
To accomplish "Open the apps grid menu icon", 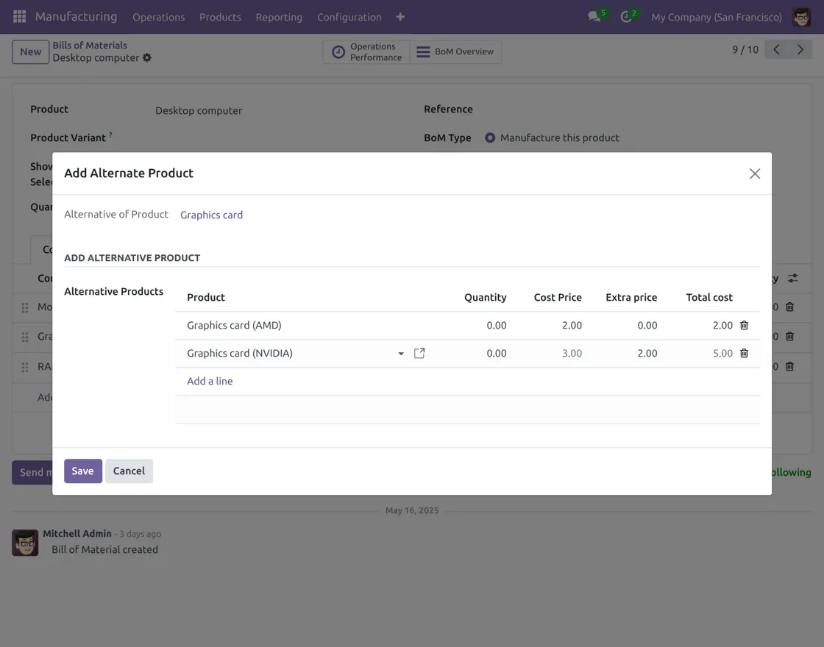I will (x=20, y=16).
